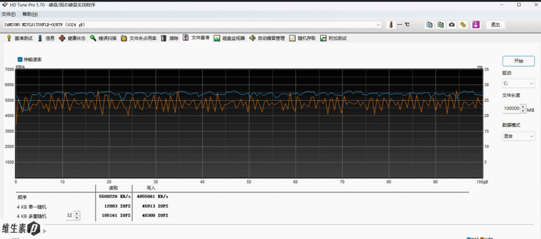Click the purple download arrow icon
Viewport: 541px width, 239px height.
(476, 25)
